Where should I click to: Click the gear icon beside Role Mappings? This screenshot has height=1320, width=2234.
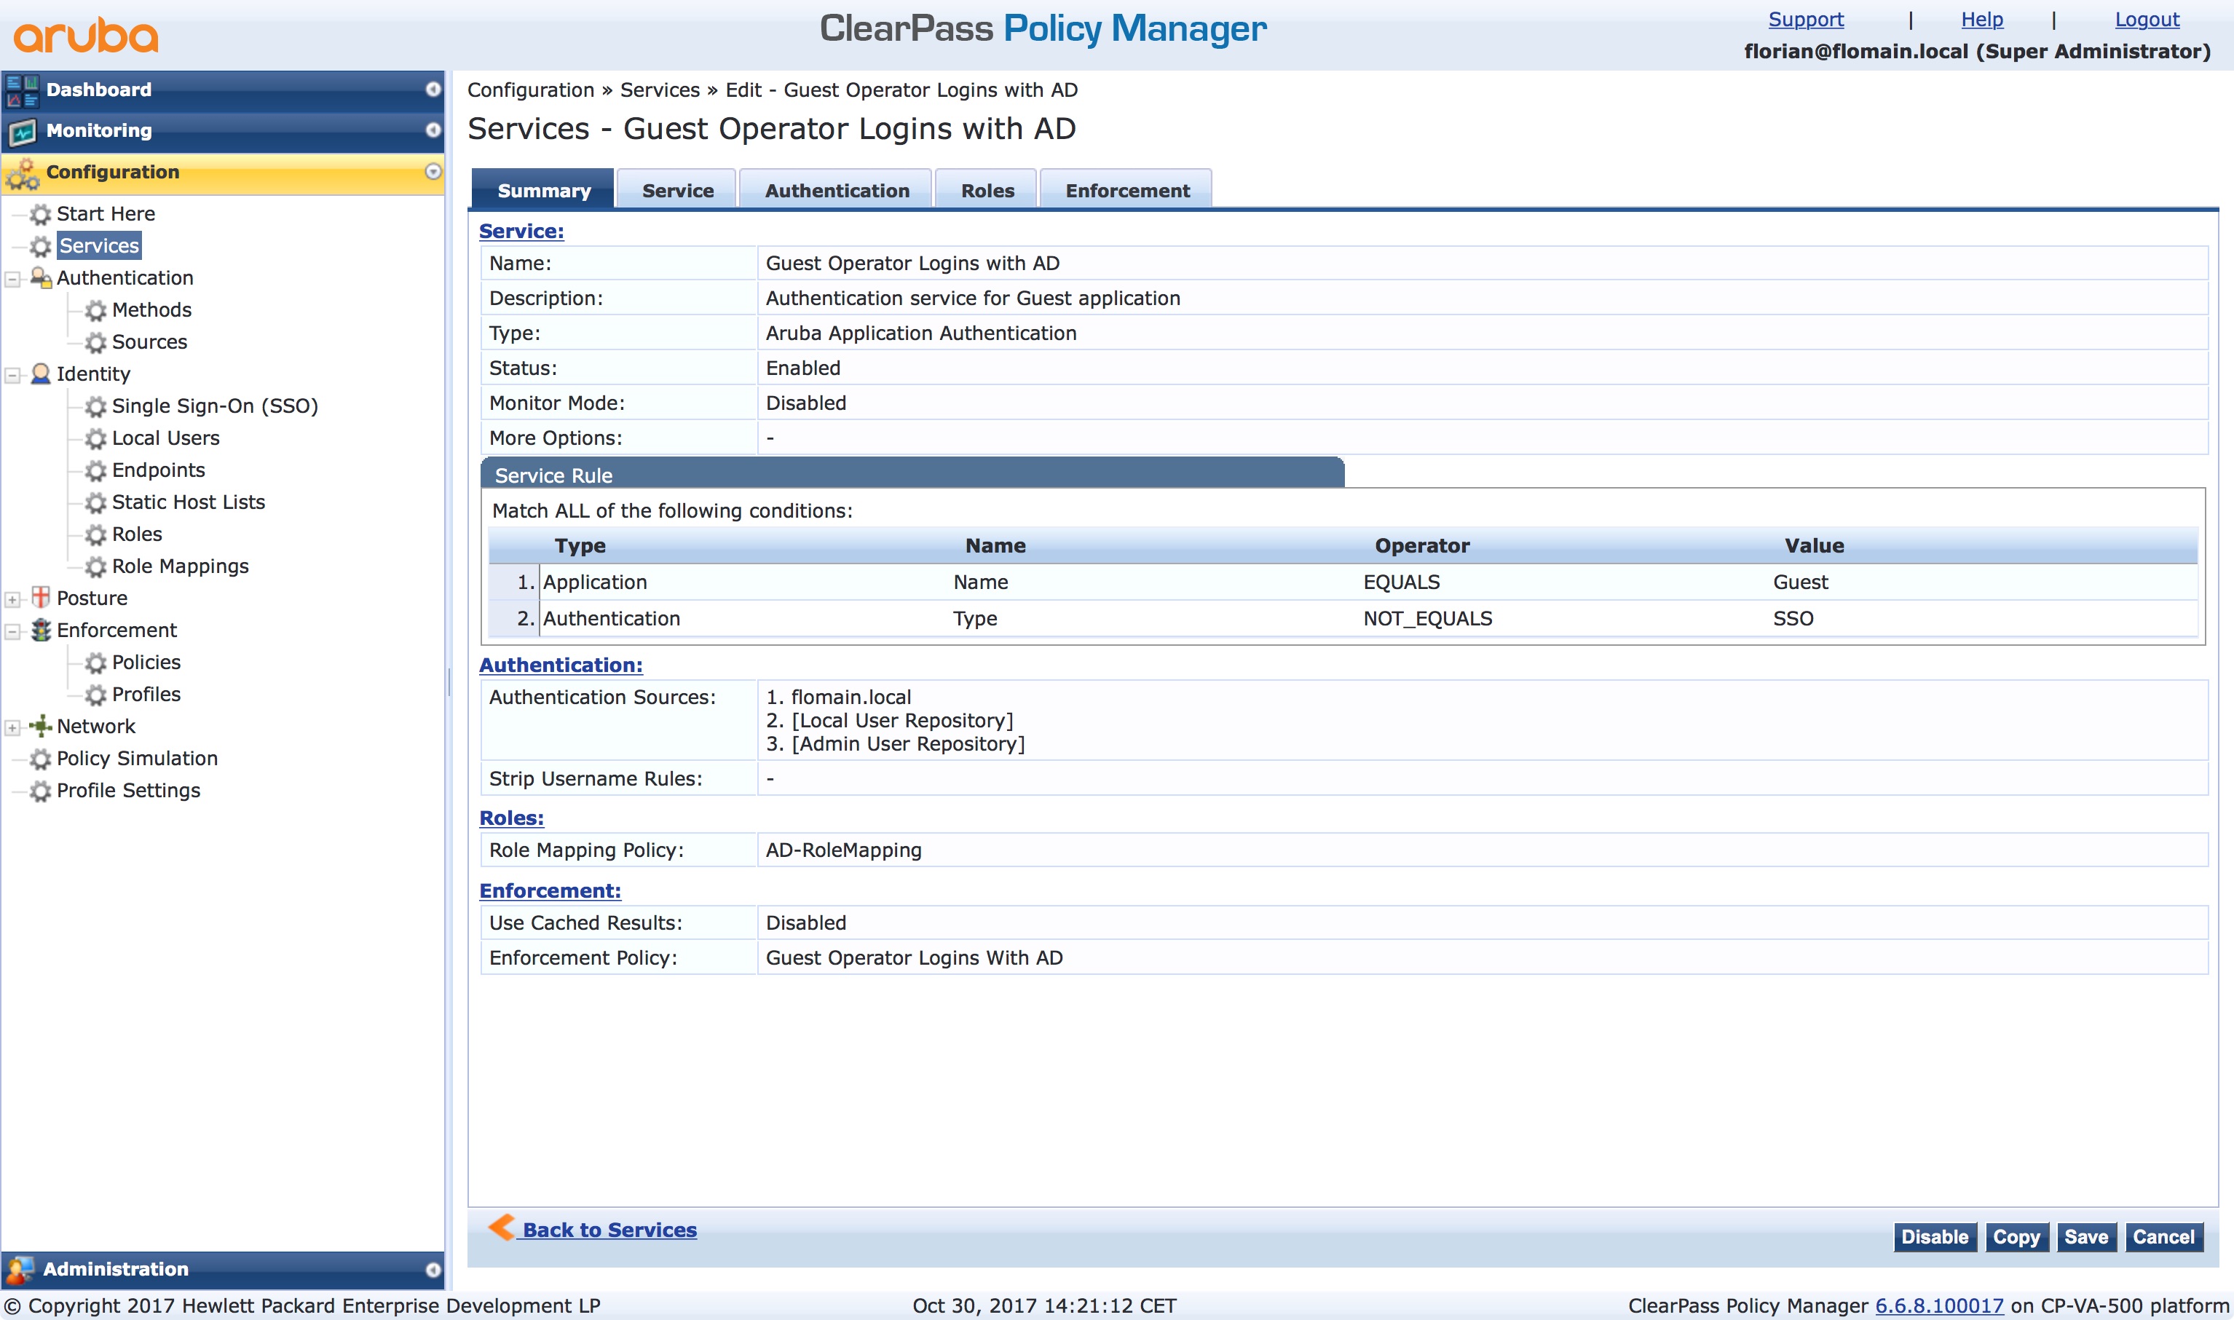point(95,566)
